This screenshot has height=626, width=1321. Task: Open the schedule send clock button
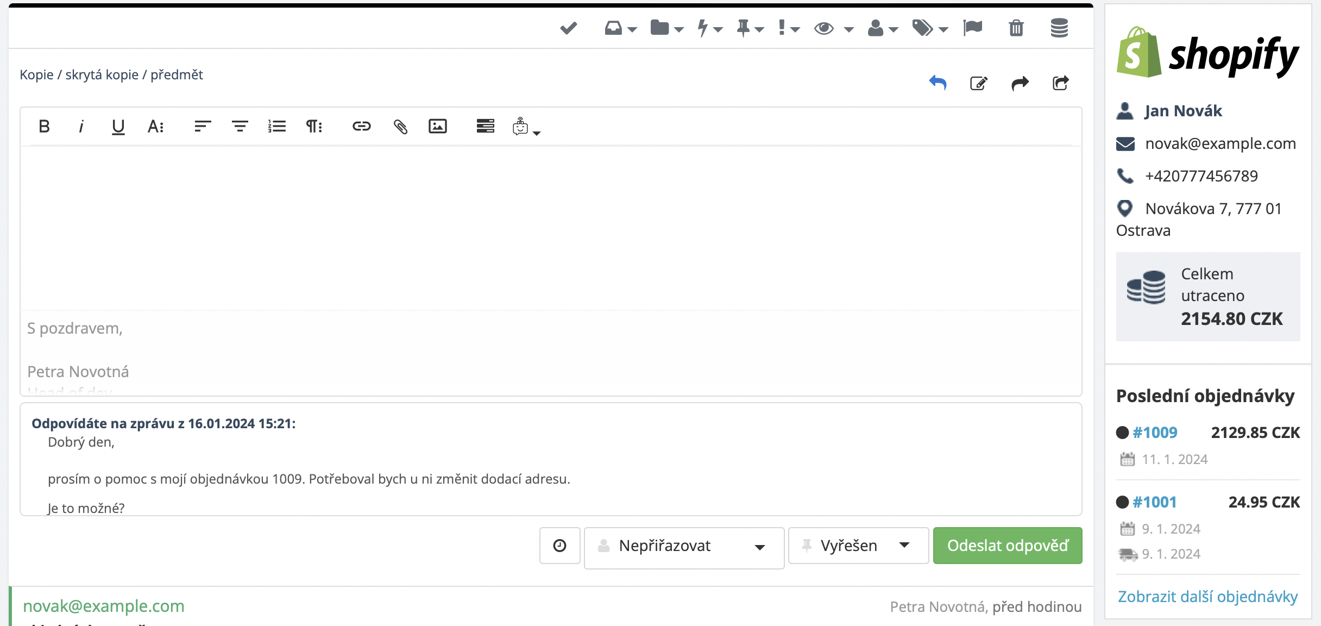tap(559, 546)
